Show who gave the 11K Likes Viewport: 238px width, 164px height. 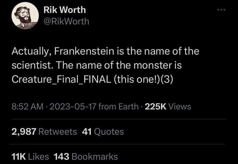[30, 157]
